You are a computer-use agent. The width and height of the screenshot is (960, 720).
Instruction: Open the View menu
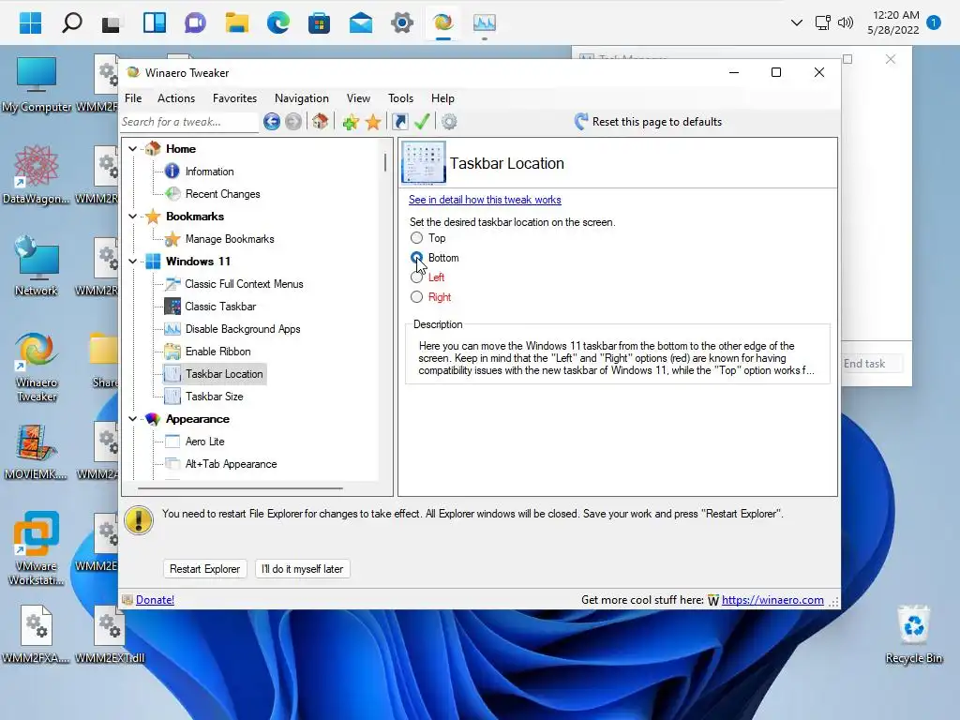click(x=358, y=97)
